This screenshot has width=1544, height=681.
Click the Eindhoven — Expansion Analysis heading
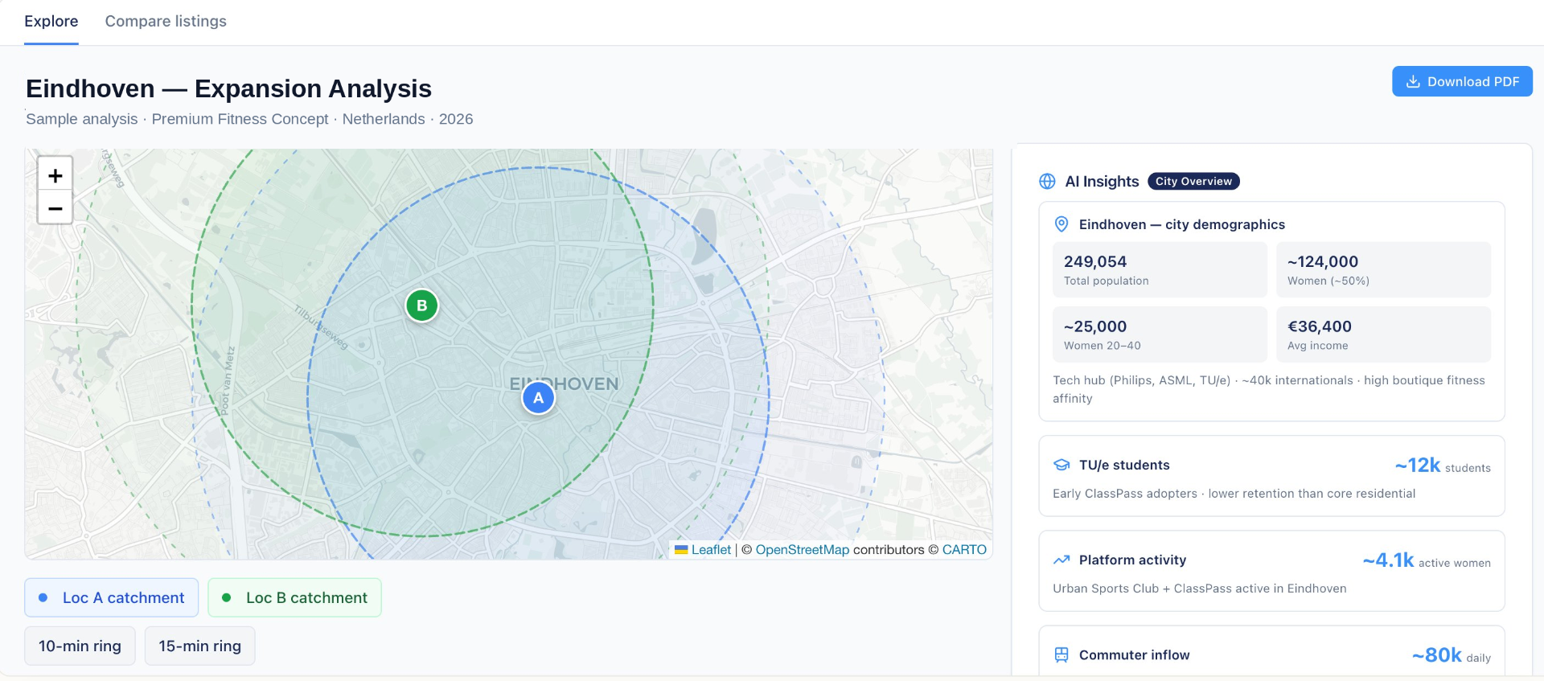(x=228, y=88)
